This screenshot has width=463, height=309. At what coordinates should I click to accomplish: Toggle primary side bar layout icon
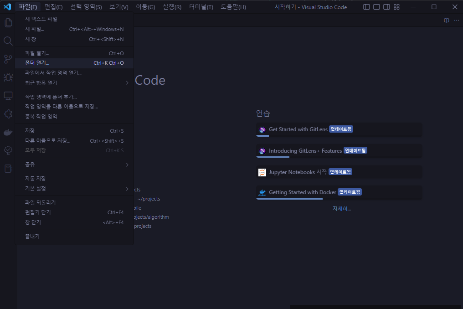coord(366,7)
